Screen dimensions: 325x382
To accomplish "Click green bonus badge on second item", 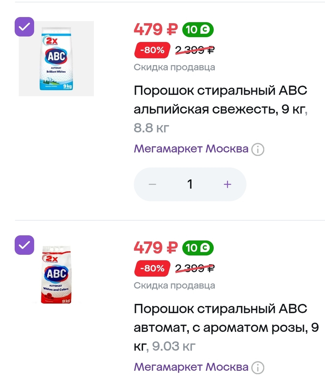I will click(198, 248).
